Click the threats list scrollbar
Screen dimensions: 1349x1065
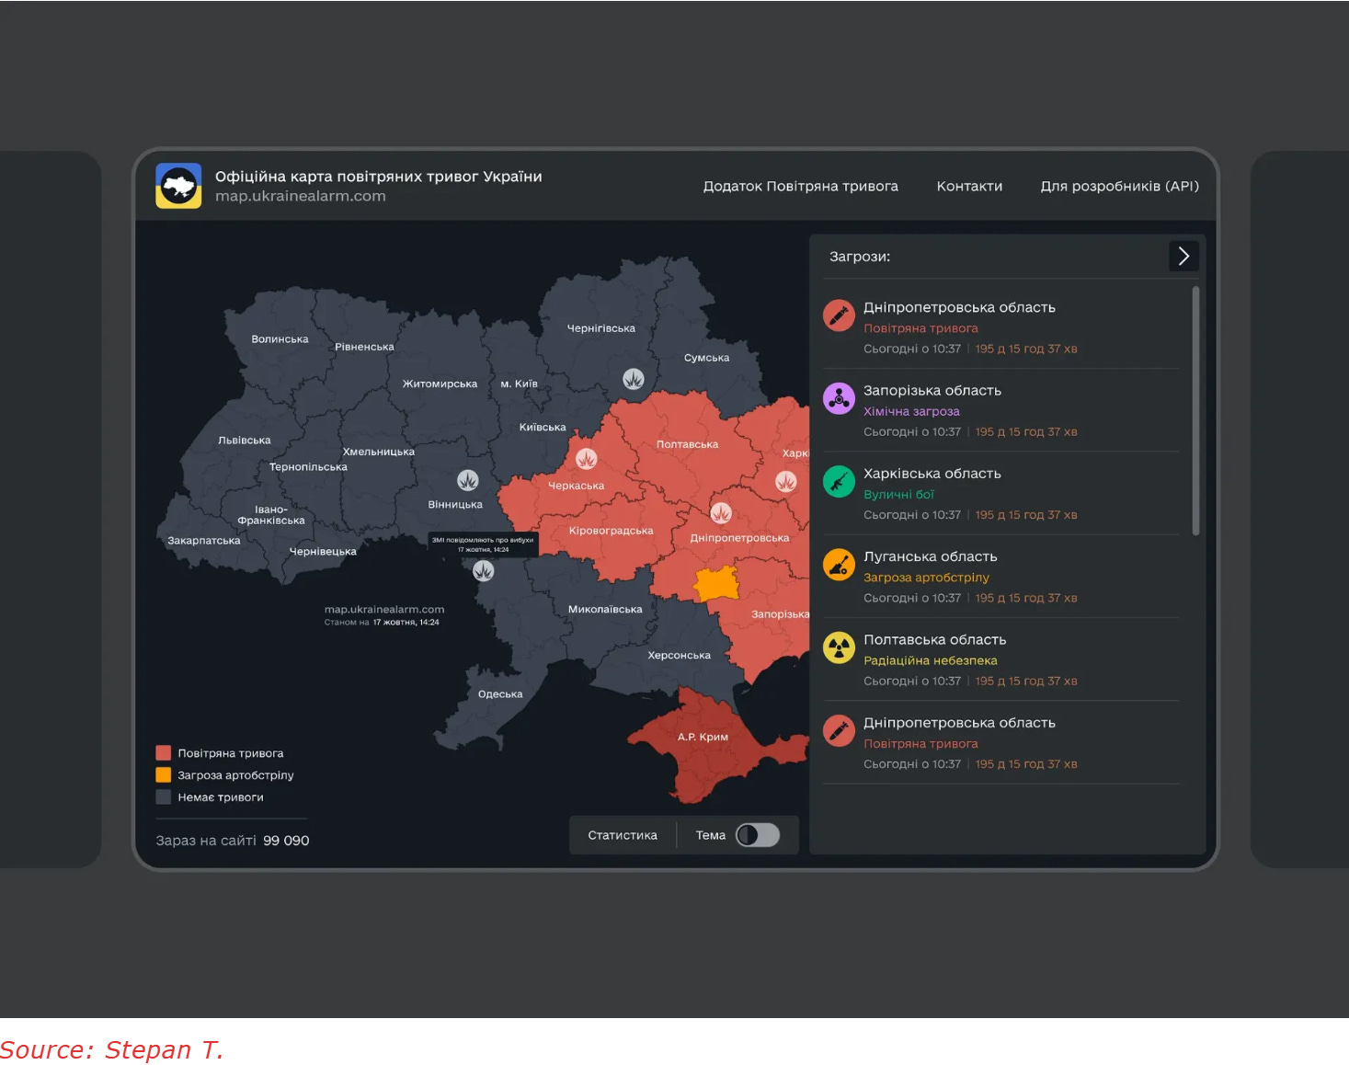point(1195,410)
